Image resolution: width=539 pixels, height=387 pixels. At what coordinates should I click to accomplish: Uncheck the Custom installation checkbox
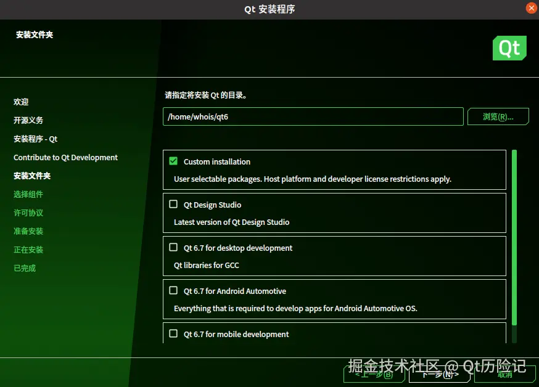coord(173,161)
